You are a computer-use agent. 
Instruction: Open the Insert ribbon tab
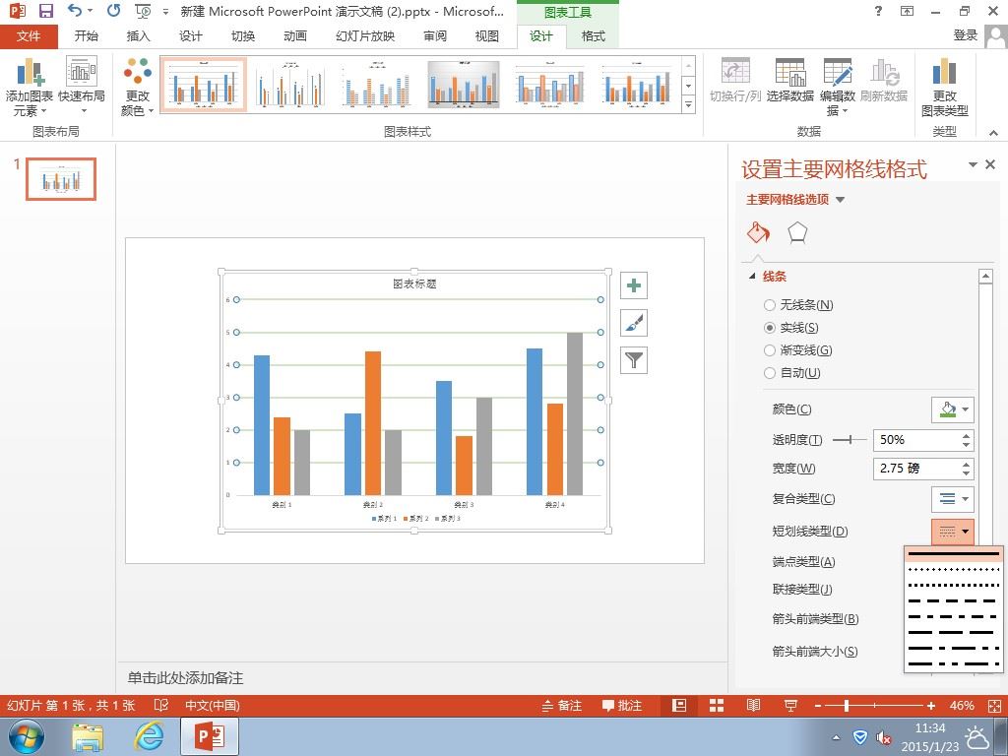tap(138, 36)
